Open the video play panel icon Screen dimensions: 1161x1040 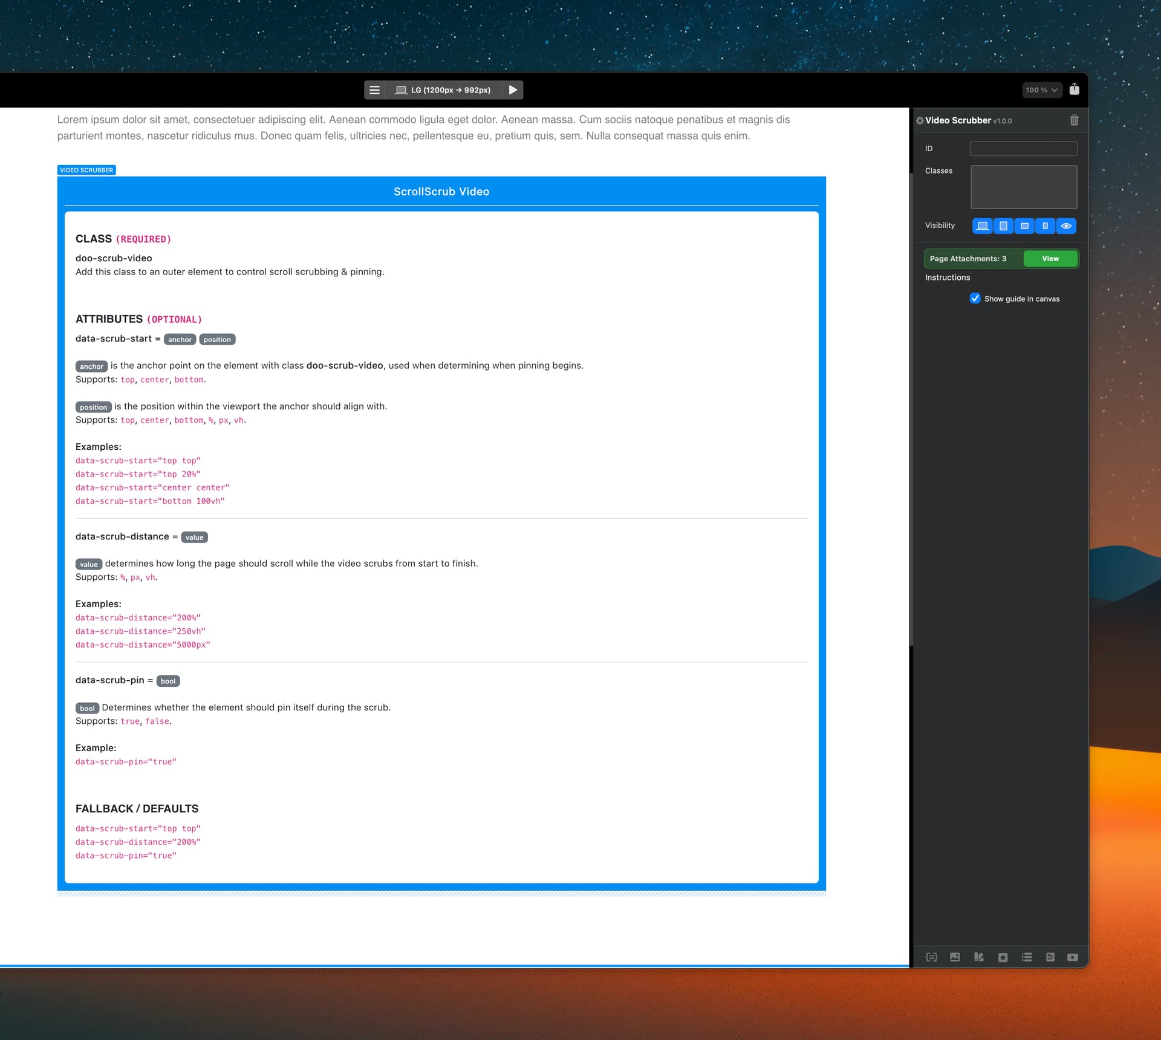(x=1072, y=957)
